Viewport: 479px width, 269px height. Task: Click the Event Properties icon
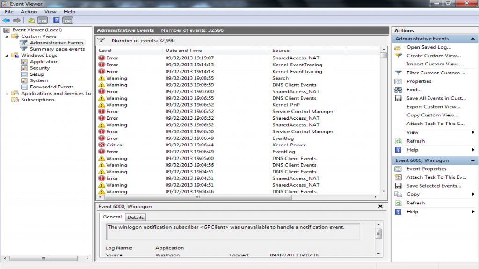pos(398,169)
